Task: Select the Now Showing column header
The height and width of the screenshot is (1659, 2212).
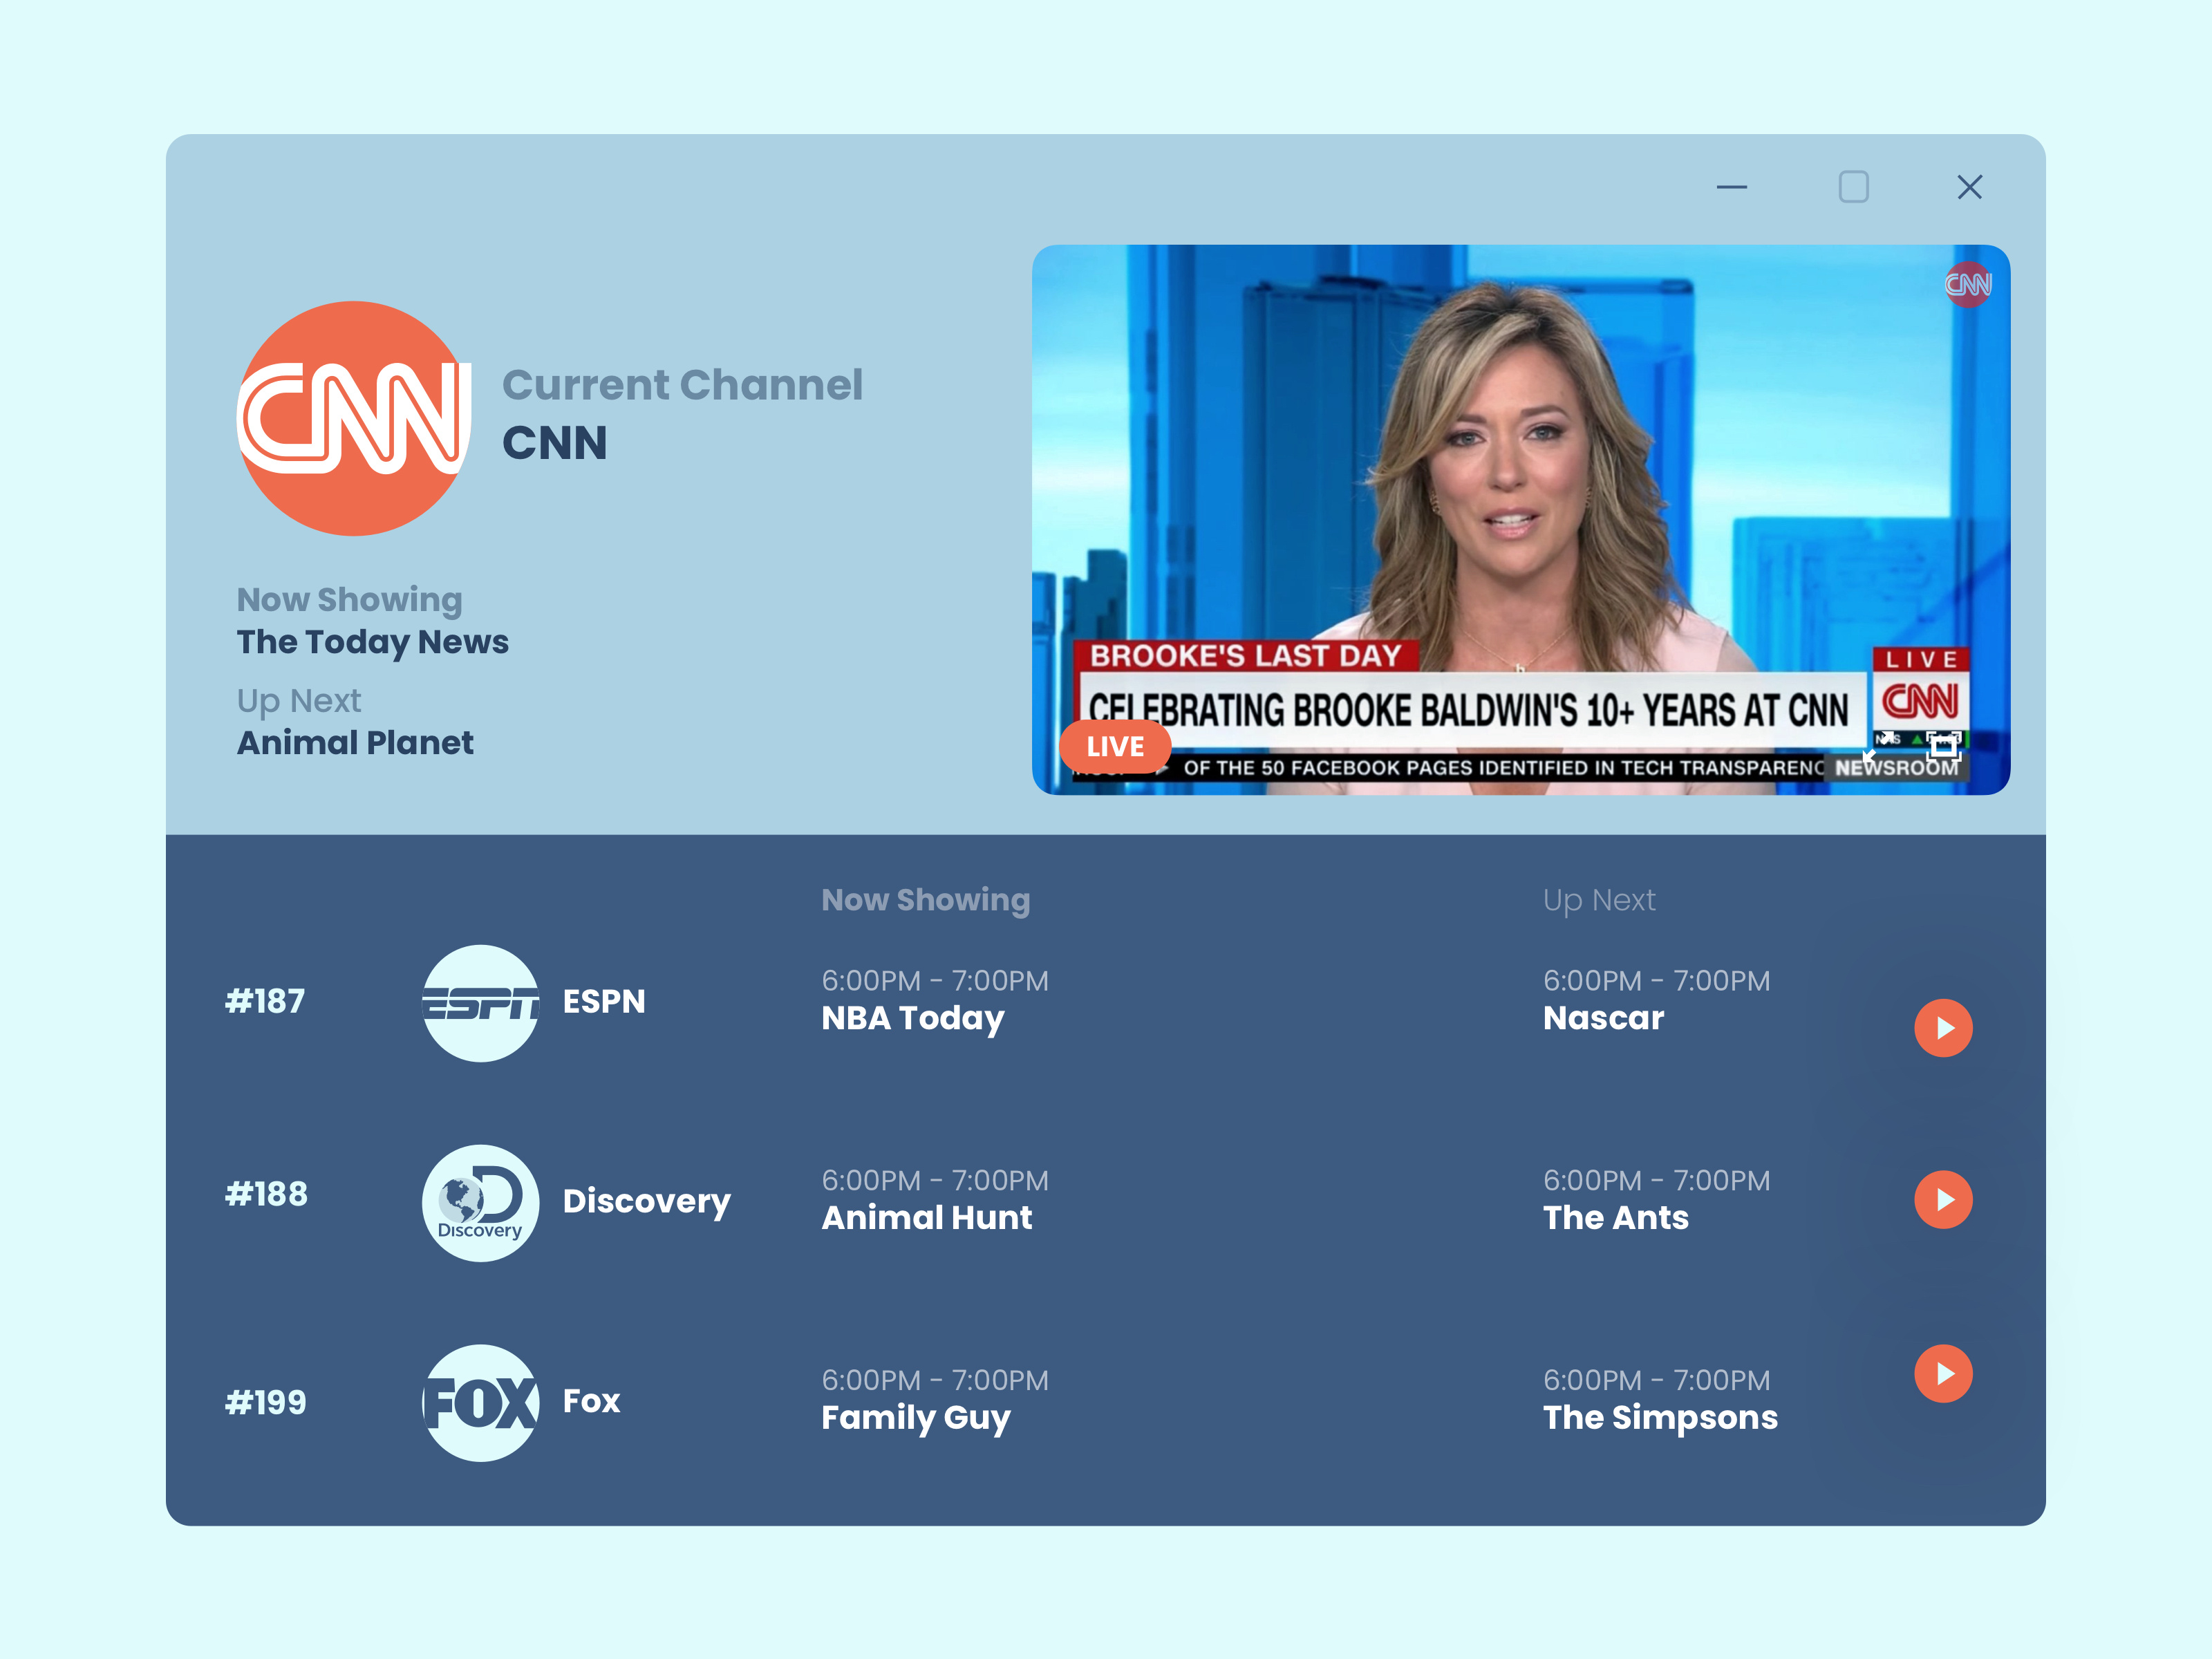Action: tap(925, 900)
